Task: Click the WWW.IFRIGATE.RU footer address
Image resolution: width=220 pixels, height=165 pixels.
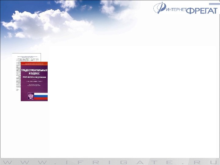Action: point(110,162)
